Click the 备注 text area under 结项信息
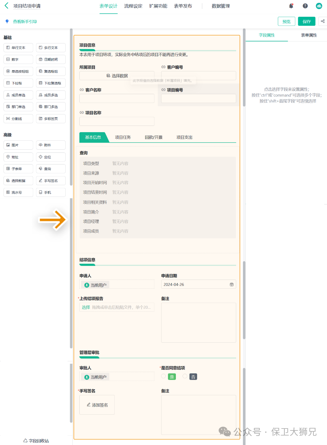 198,322
